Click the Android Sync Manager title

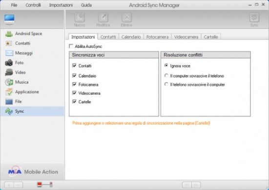click(154, 5)
